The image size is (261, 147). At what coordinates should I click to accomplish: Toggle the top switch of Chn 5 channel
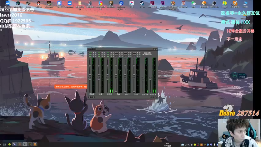tap(126, 53)
